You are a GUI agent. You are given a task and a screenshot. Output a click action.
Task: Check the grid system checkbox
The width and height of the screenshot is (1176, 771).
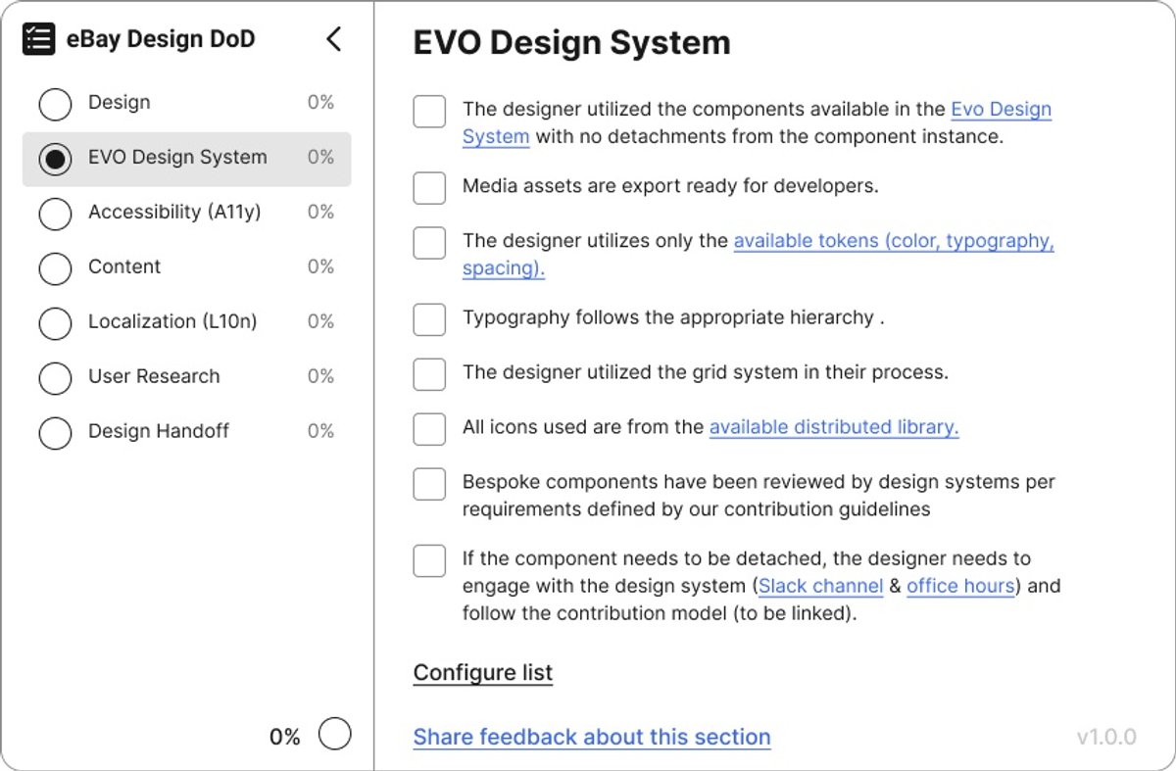point(429,374)
